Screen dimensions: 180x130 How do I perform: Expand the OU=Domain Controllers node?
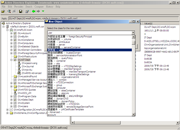tap(11, 50)
